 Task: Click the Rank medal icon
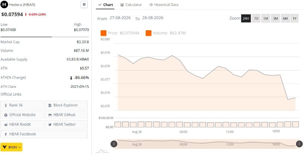[6, 105]
